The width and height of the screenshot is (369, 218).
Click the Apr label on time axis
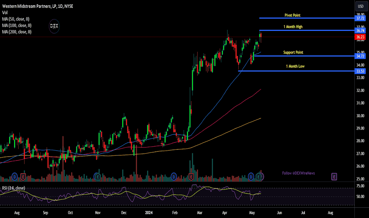click(225, 212)
